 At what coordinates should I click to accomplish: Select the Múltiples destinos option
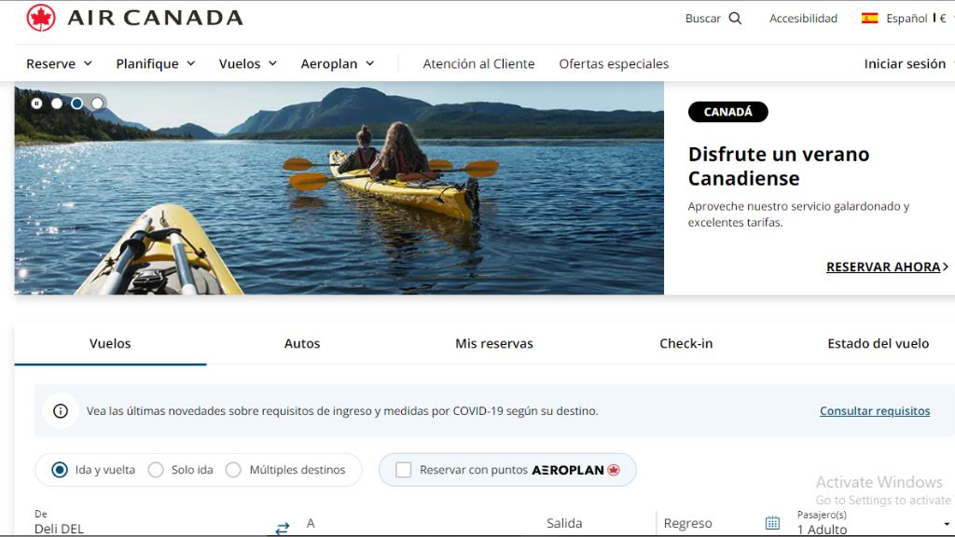click(233, 470)
